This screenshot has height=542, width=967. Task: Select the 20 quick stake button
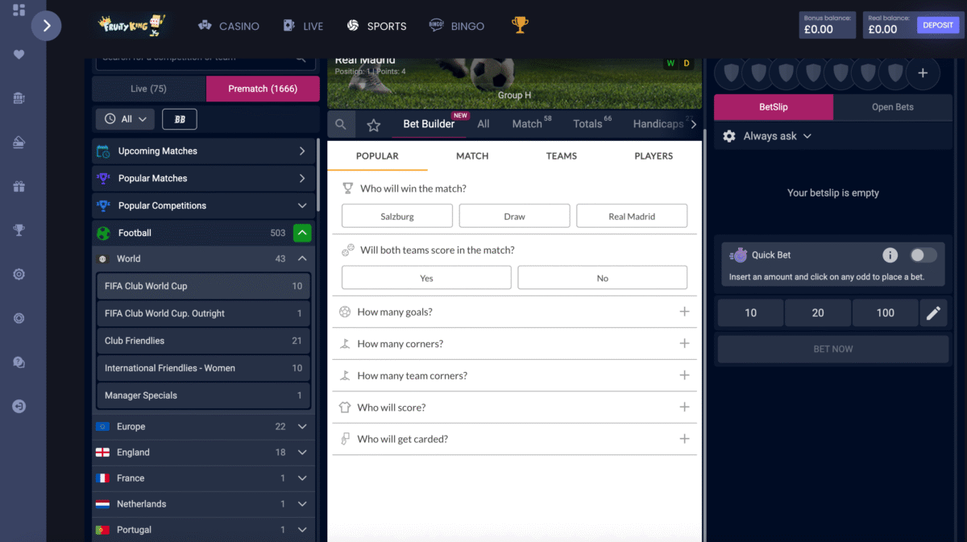pos(818,313)
